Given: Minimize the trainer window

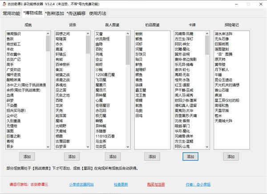Looking at the screenshot, I should pyautogui.click(x=237, y=4).
